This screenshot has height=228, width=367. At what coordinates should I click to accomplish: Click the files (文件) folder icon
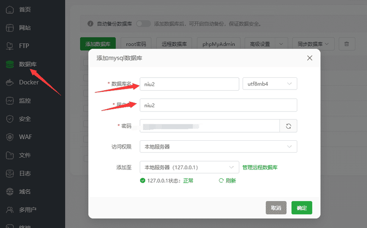pyautogui.click(x=10, y=155)
